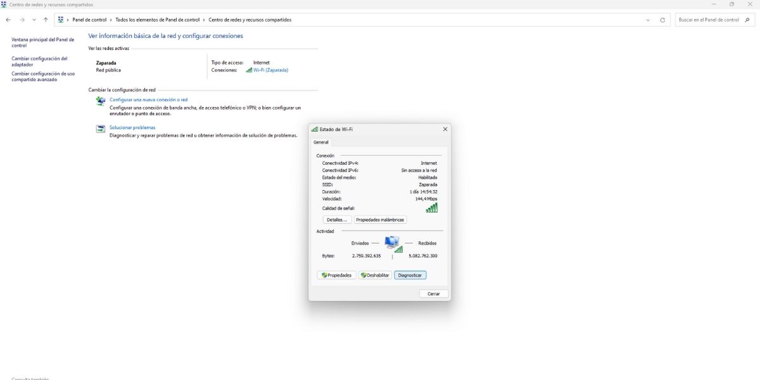Viewport: 760px width, 380px height.
Task: Click the Wi-Fi icon in dialog title bar
Action: point(315,129)
